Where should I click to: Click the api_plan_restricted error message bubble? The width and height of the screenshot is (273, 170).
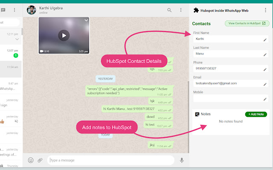[129, 91]
